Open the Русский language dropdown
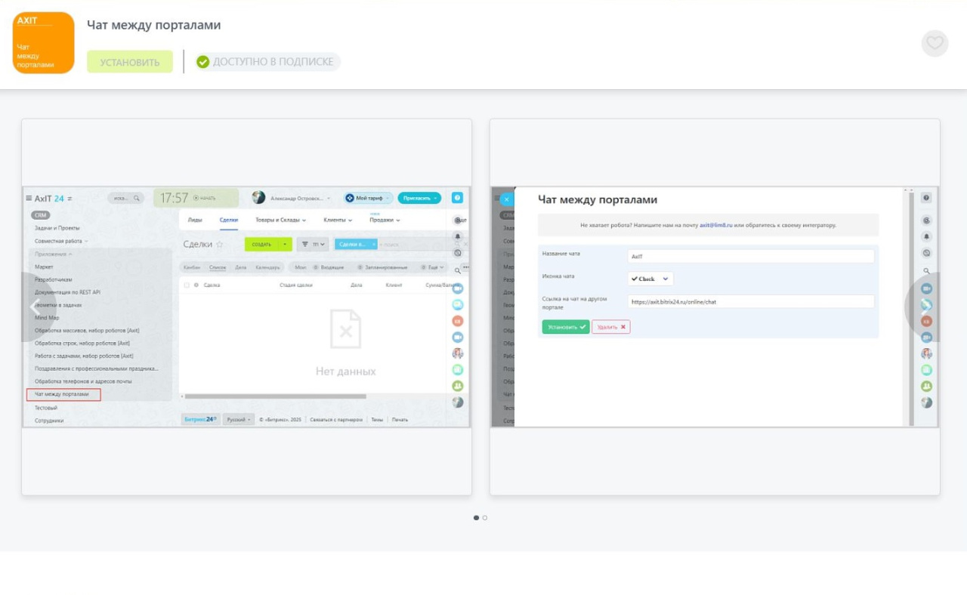Screen dimensions: 967x595 [239, 419]
